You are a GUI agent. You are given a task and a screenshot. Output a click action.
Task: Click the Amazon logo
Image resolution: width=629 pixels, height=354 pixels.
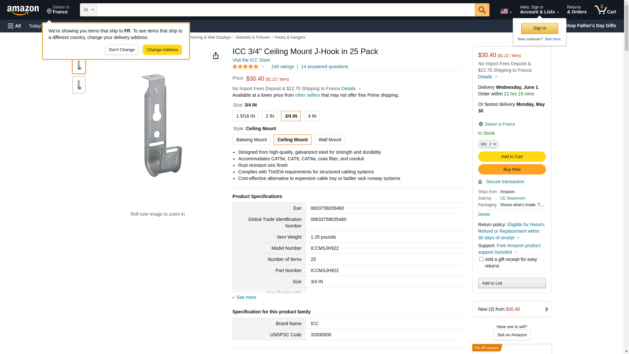coord(23,10)
